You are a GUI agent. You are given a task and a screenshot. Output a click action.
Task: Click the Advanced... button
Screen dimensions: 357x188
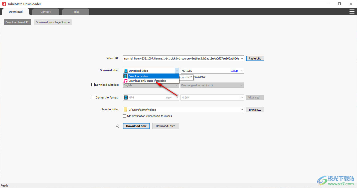click(255, 97)
